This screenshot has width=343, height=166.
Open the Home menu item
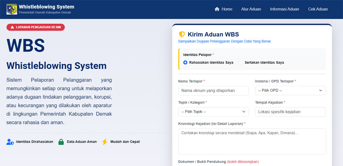coord(223,9)
